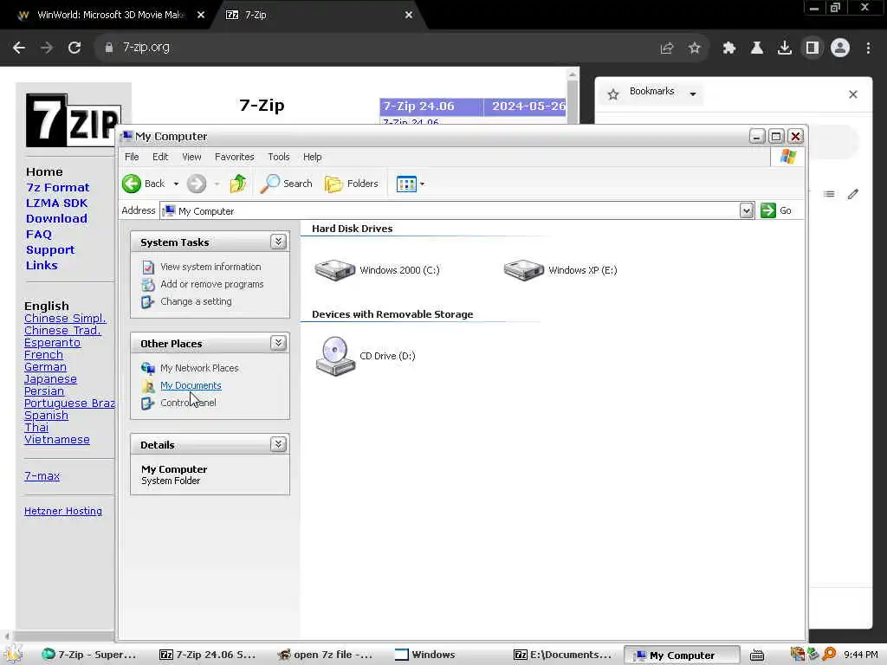Click the green Back arrow in My Computer

tap(132, 184)
